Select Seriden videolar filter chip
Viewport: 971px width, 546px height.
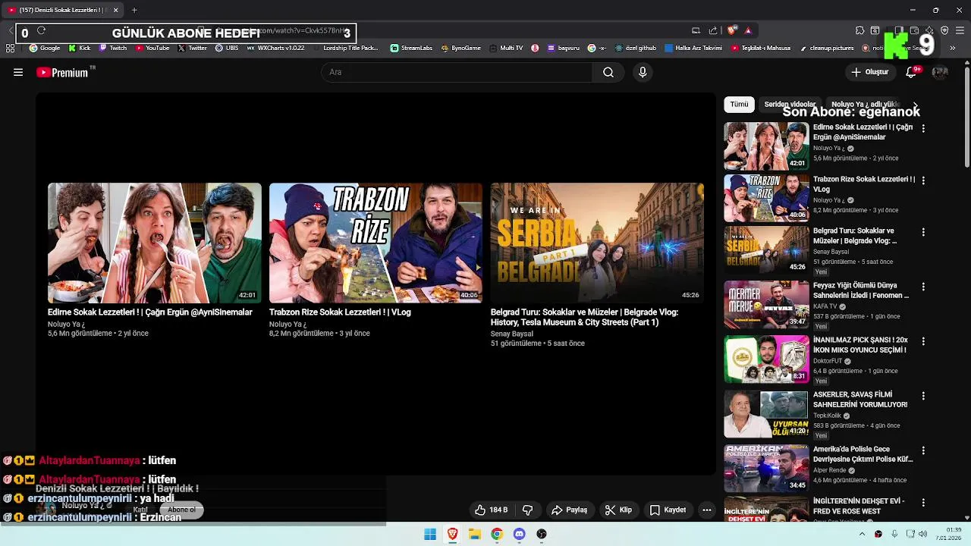click(x=790, y=105)
